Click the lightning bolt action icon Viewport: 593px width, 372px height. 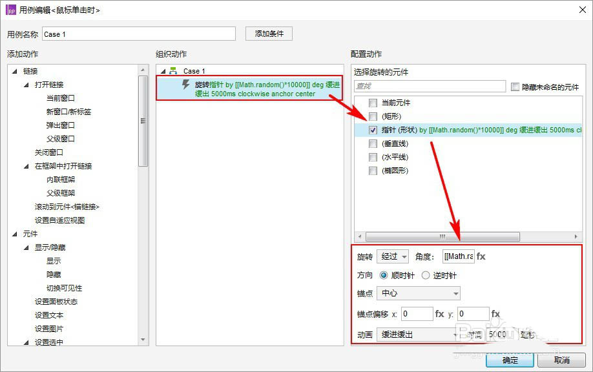tap(185, 84)
